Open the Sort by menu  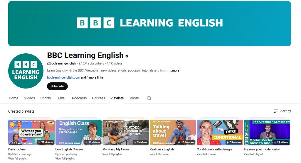[x=282, y=111]
